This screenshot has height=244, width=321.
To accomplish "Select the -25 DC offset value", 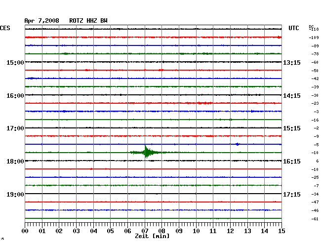I will (315, 177).
